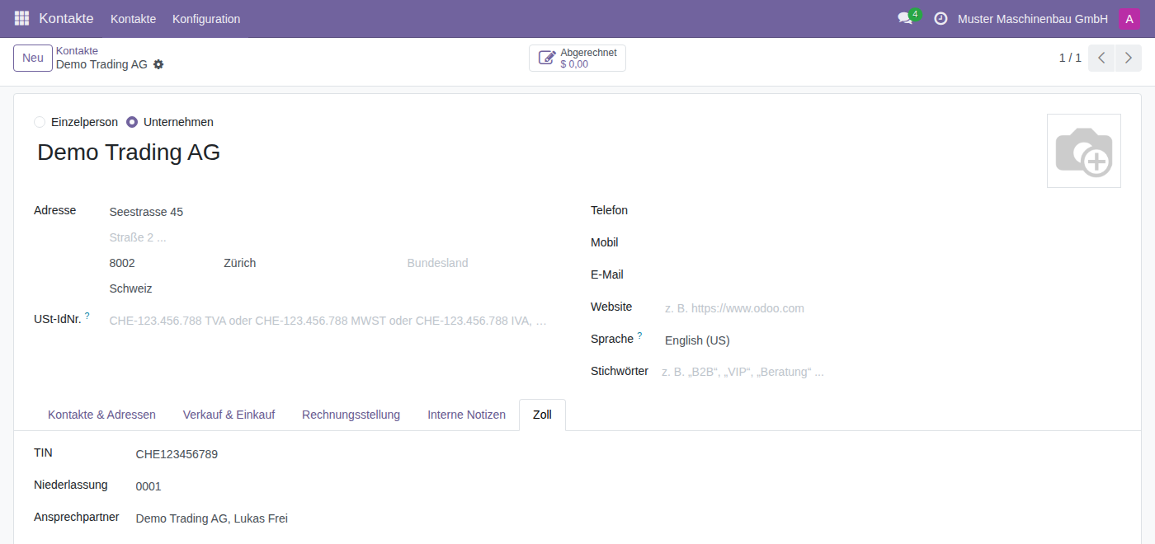
Task: Open the gear actions menu
Action: click(158, 64)
